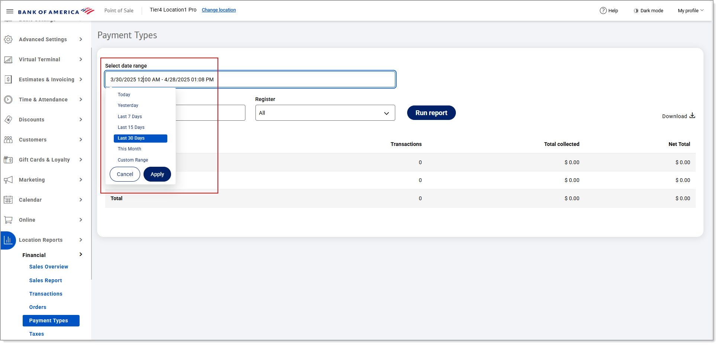Click the Online shopping cart icon
This screenshot has width=718, height=345.
(x=8, y=220)
